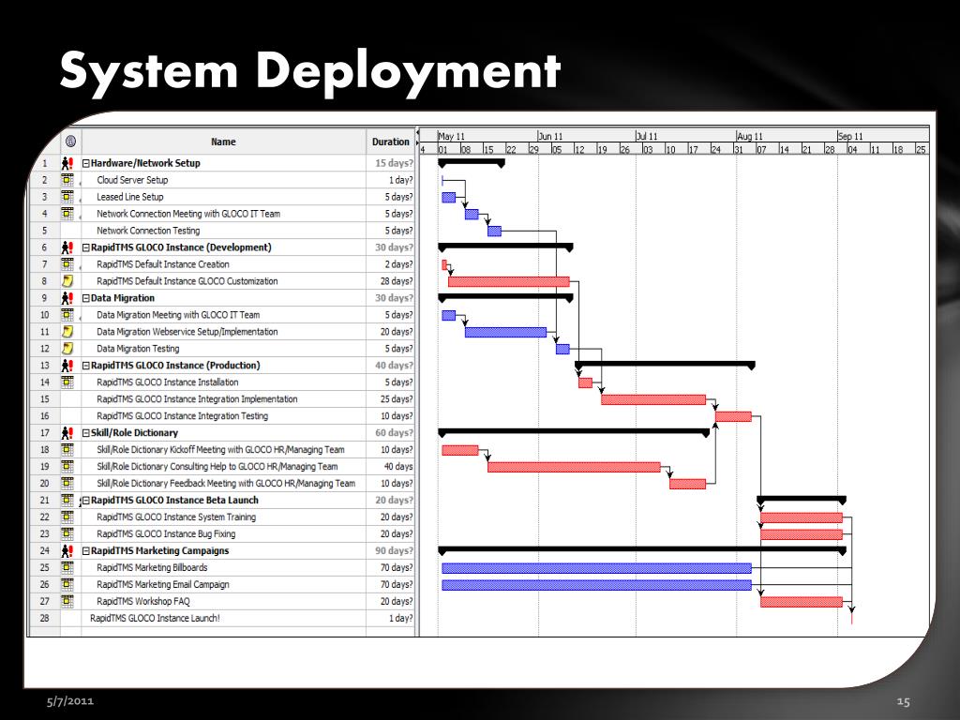
Task: Click the calendar icon on Marketing Email Campaign row
Action: [x=67, y=584]
